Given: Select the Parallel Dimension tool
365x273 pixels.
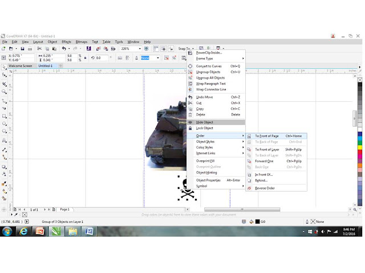Looking at the screenshot, I should [x=4, y=150].
